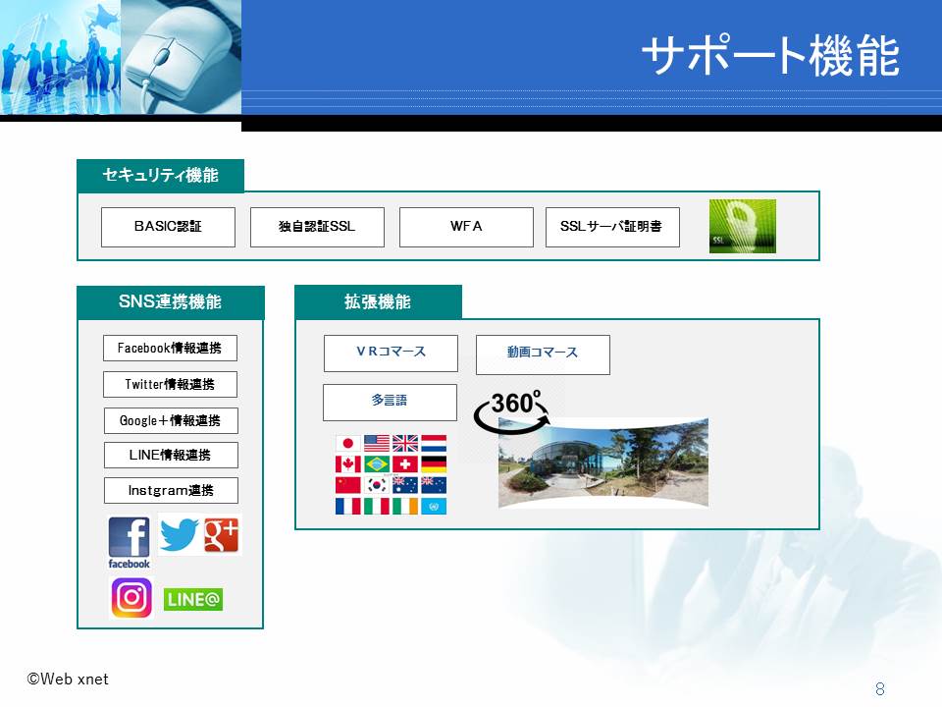Click the Instagram camera icon
Viewport: 942px width, 707px height.
tap(131, 598)
